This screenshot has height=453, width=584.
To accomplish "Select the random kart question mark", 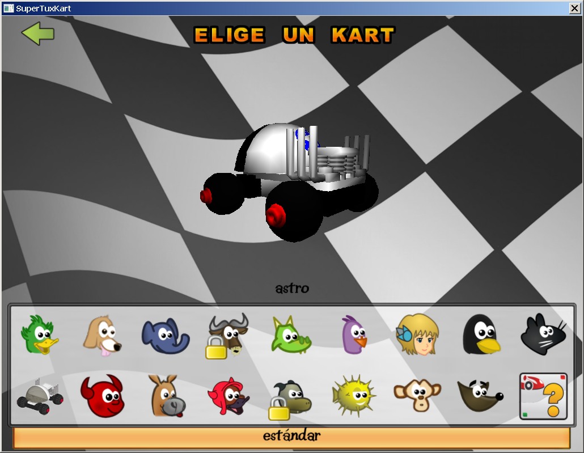I will pyautogui.click(x=543, y=396).
